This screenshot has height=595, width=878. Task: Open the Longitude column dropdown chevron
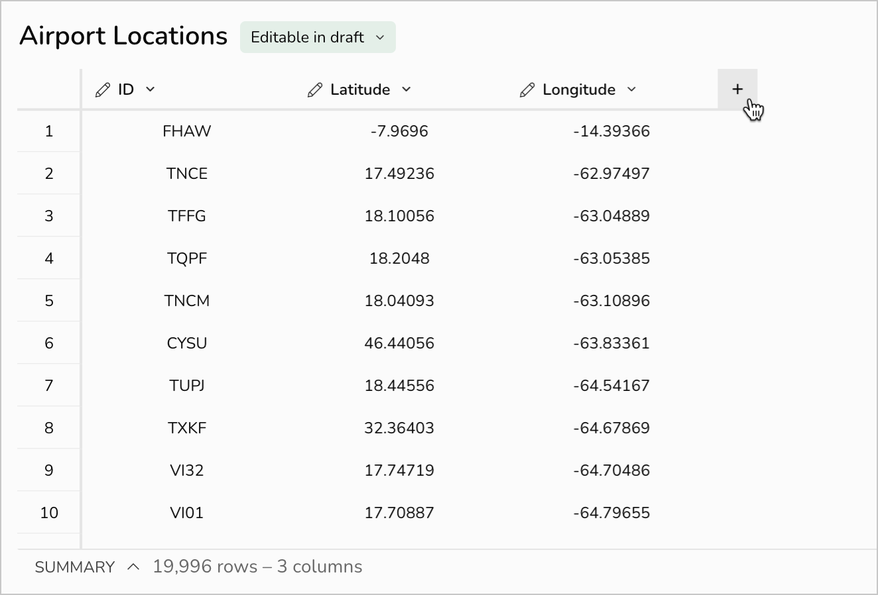pyautogui.click(x=631, y=89)
